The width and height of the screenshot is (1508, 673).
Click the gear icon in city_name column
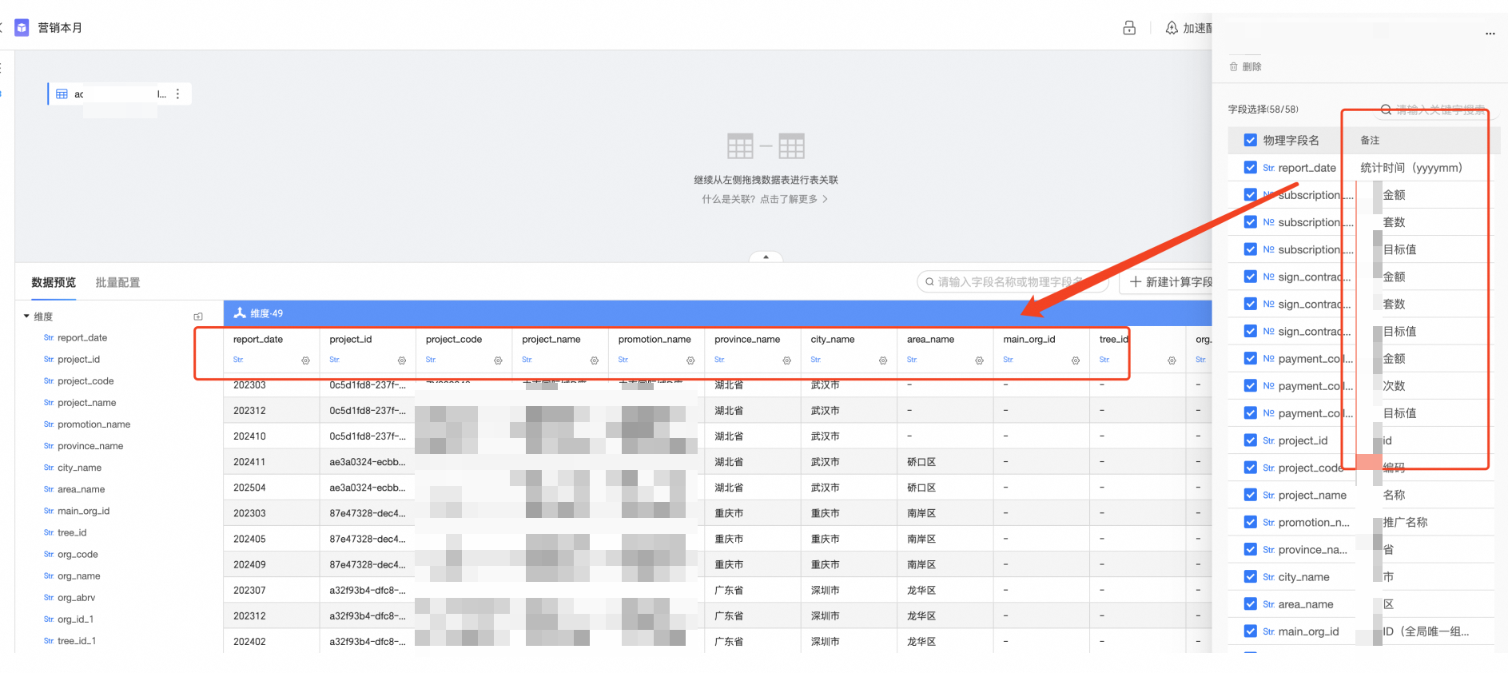[882, 360]
